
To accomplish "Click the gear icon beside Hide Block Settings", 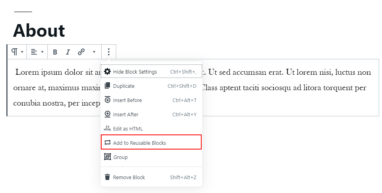I will (x=108, y=72).
